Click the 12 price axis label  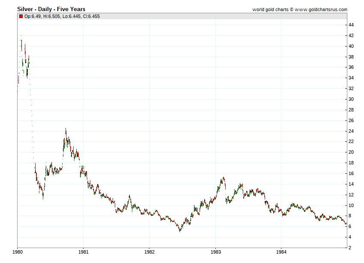tap(351, 195)
